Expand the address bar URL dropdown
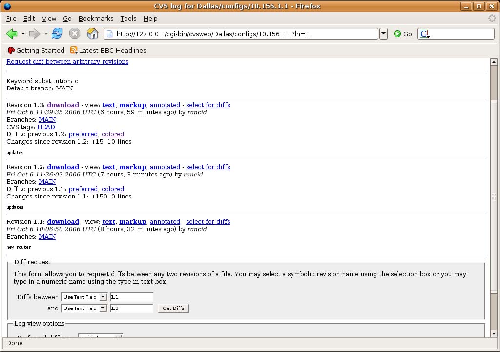Image resolution: width=500 pixels, height=352 pixels. coord(384,34)
